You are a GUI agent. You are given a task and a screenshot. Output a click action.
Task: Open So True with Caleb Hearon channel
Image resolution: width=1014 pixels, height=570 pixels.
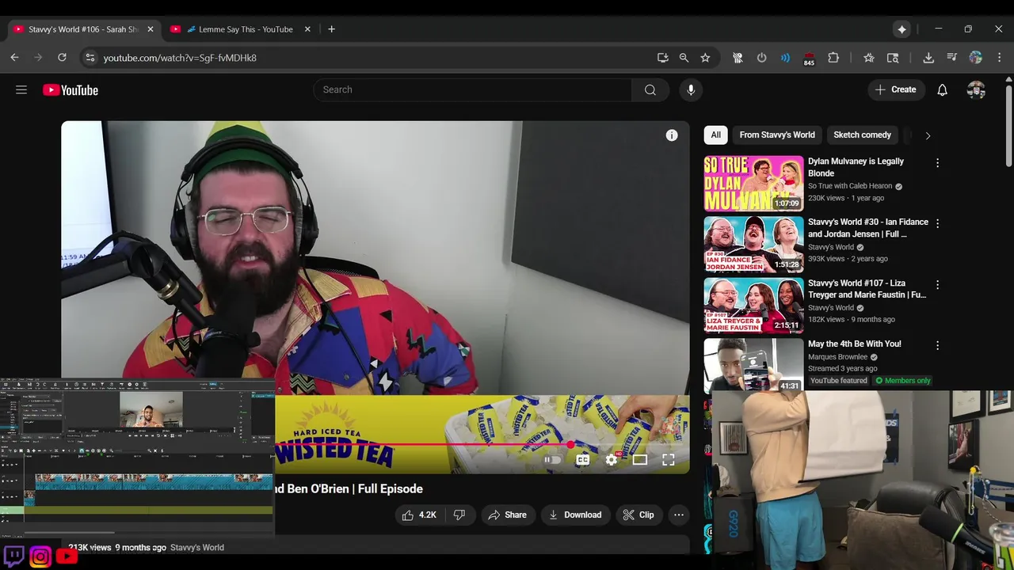850,186
